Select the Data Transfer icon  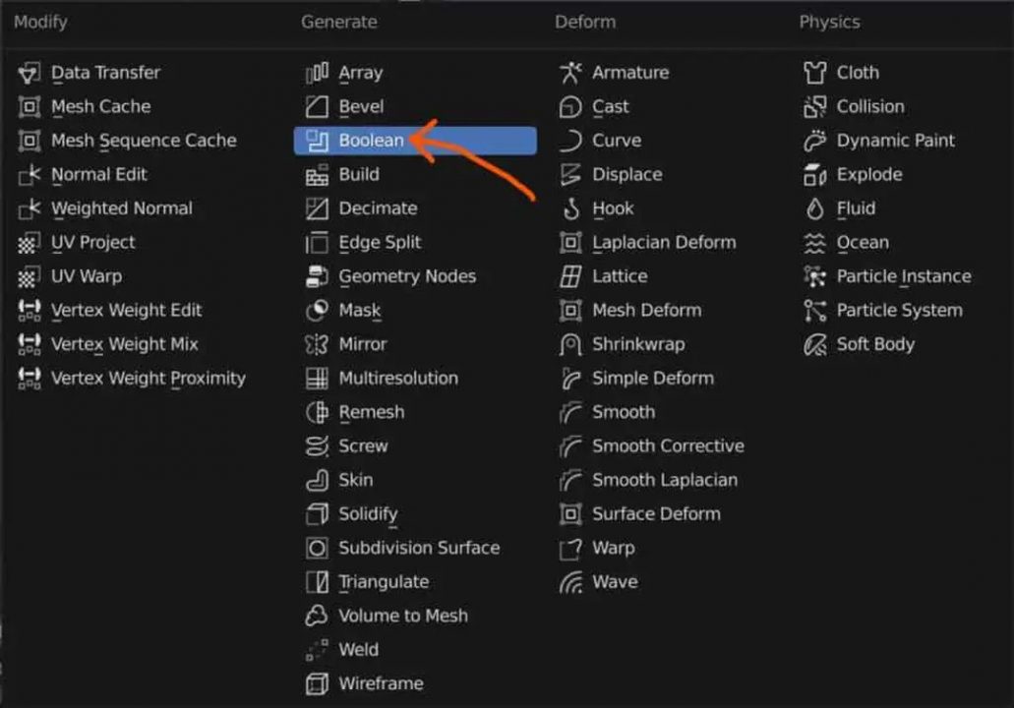(x=30, y=73)
